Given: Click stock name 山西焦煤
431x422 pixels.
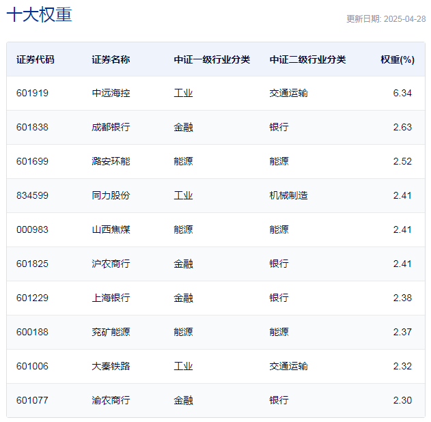Looking at the screenshot, I should pyautogui.click(x=111, y=229).
